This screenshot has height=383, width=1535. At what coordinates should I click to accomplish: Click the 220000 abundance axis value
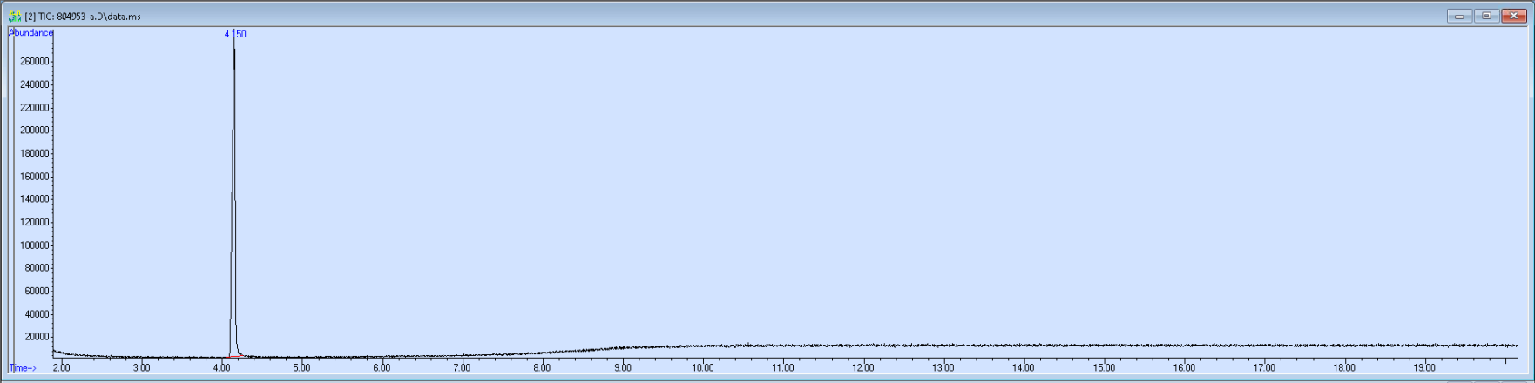34,108
